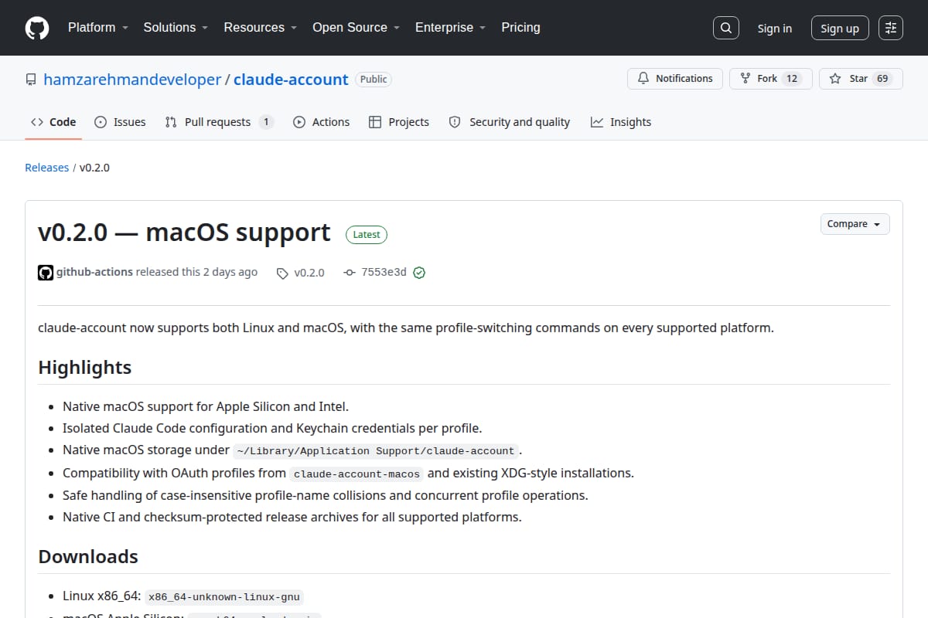
Task: Open the appearance settings icon
Action: 891,28
